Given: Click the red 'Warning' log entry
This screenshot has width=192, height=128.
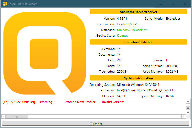Looking at the screenshot, I should (x=46, y=102).
